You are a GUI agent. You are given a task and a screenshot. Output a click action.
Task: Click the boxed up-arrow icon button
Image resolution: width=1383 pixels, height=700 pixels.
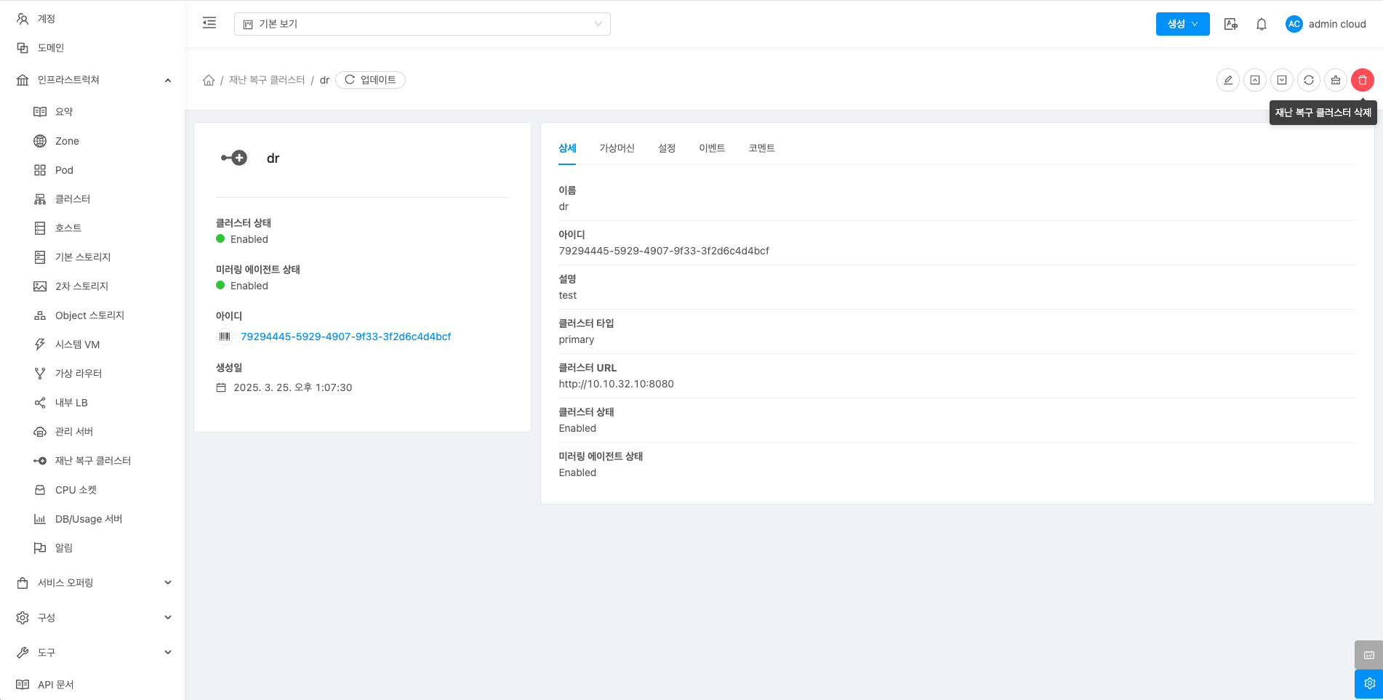point(1254,80)
